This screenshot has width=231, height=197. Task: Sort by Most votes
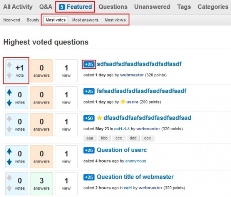[x=55, y=20]
